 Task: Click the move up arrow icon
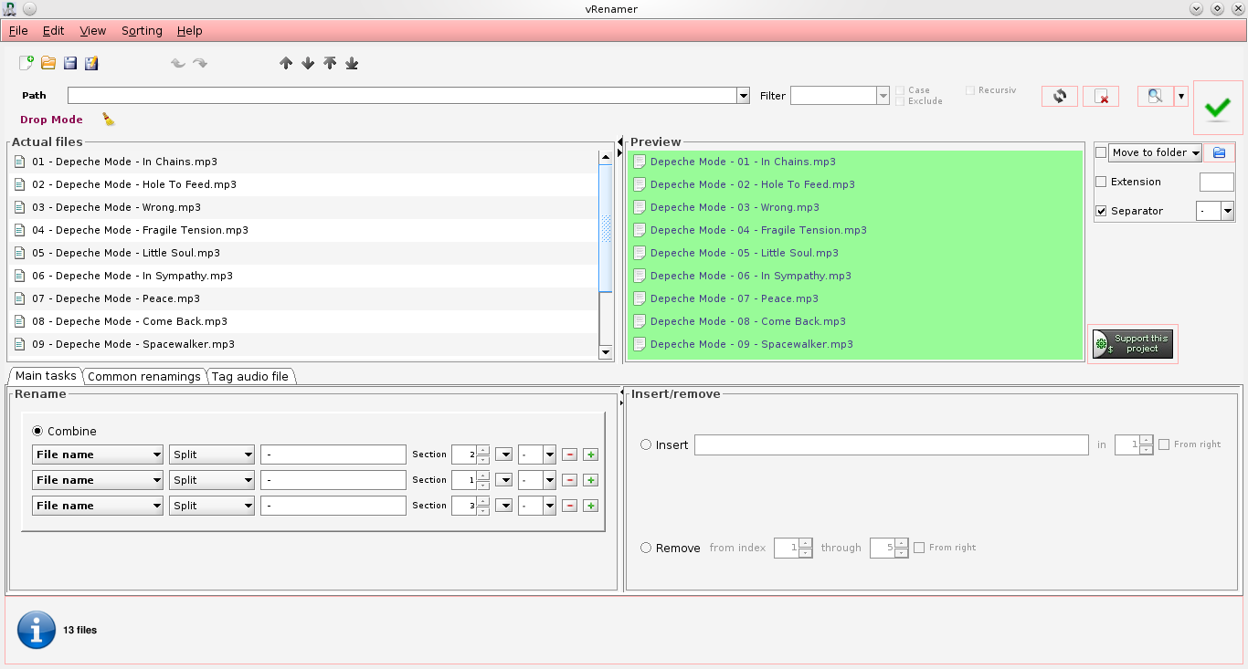click(x=286, y=63)
